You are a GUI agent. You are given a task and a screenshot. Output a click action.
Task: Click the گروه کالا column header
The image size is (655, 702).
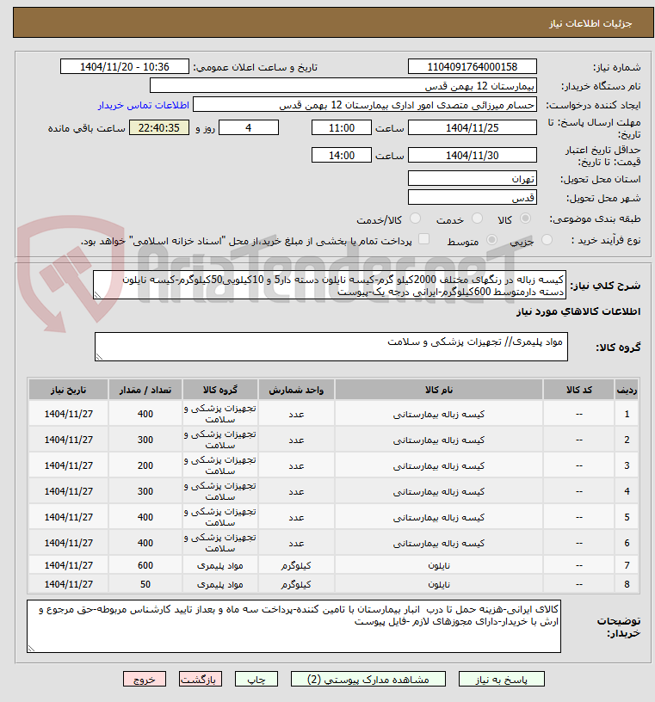(220, 390)
